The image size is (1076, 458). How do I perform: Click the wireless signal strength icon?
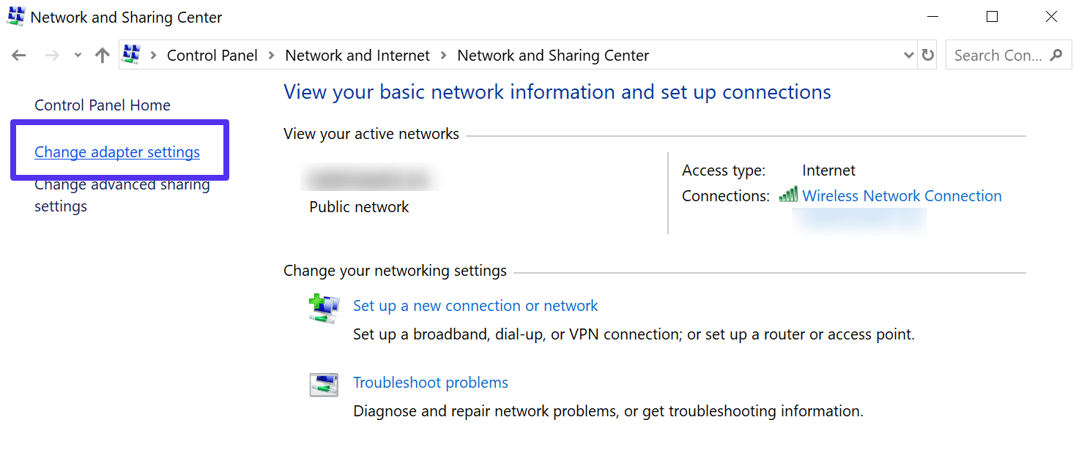789,195
